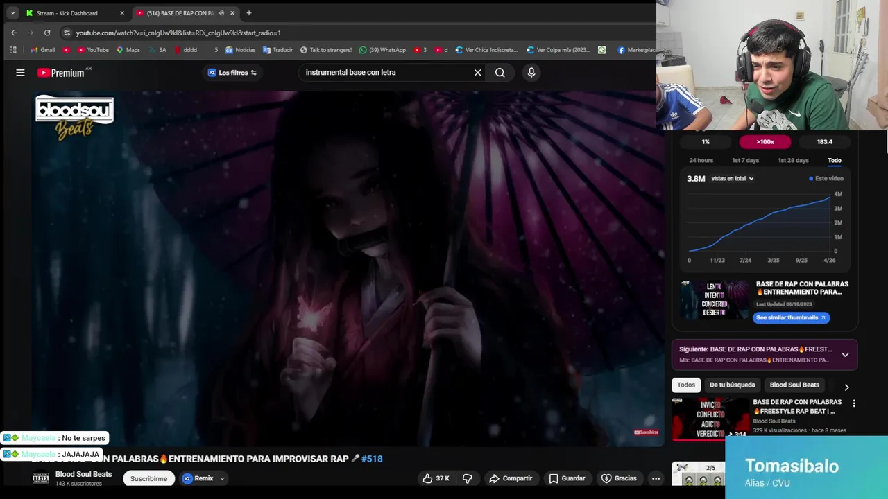Select the 24 hours stats range
888x499 pixels.
[701, 160]
